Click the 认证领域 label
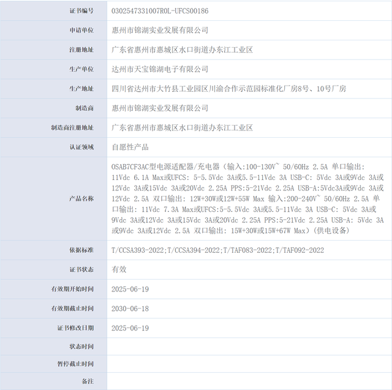Viewport: 392px width, 390px height. 81,147
